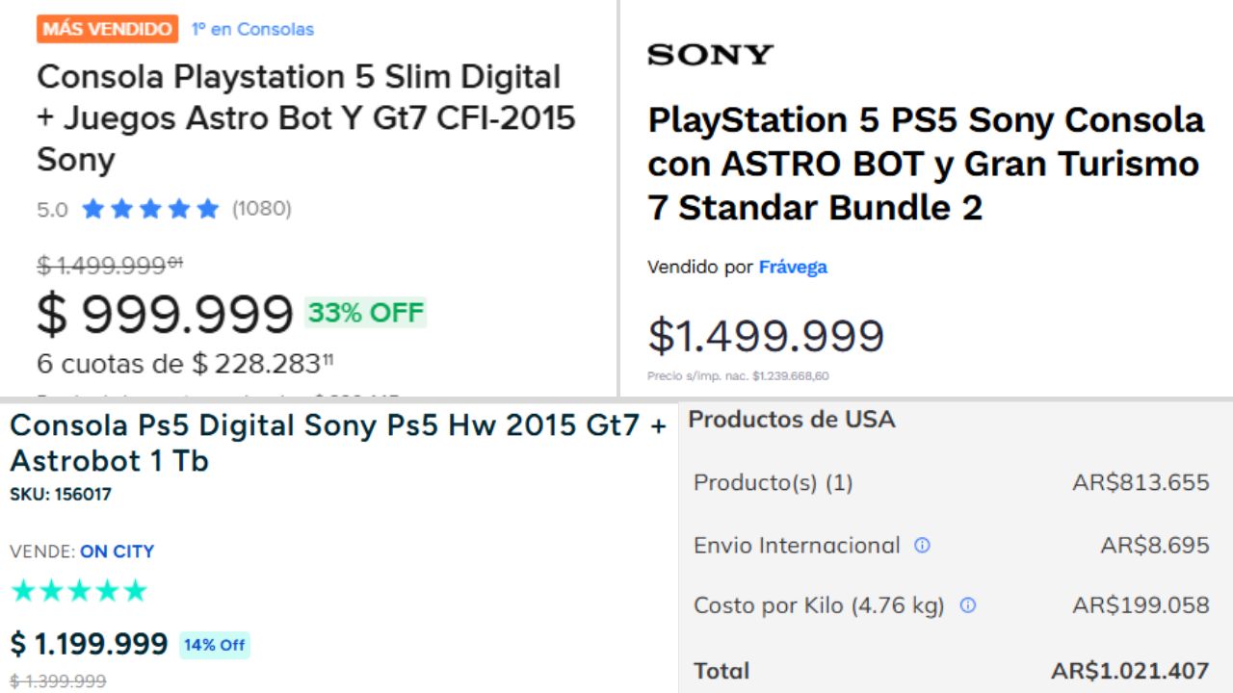Image resolution: width=1233 pixels, height=693 pixels.
Task: Click the green 33% OFF badge
Action: [365, 313]
